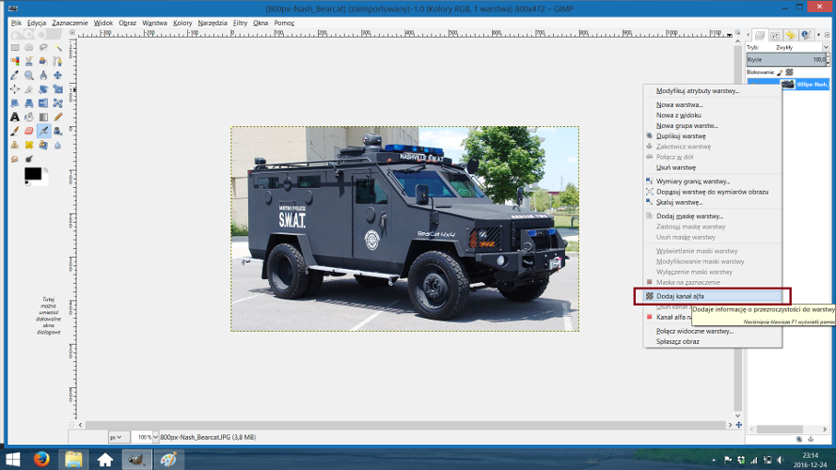Select the Heal tool
This screenshot has height=470, width=836.
pyautogui.click(x=29, y=145)
